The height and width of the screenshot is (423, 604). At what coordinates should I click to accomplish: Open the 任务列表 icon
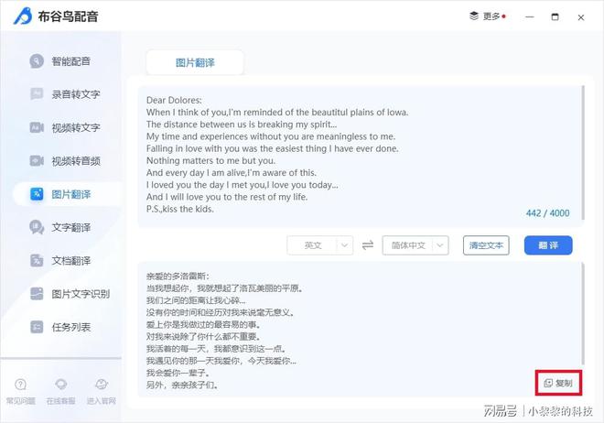37,327
